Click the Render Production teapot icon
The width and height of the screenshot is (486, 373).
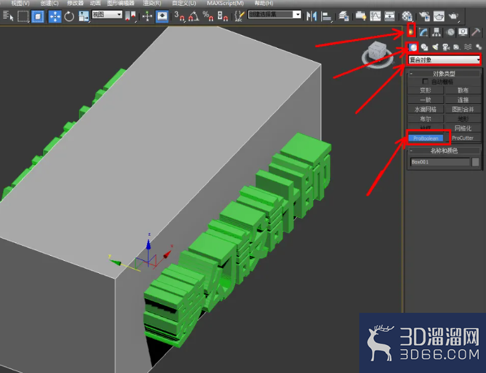click(453, 16)
